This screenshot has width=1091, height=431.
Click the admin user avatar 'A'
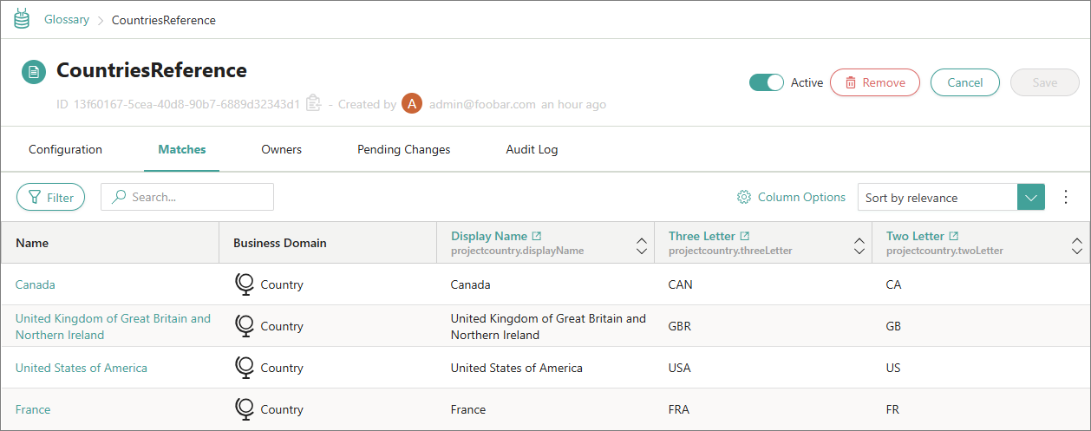point(412,104)
